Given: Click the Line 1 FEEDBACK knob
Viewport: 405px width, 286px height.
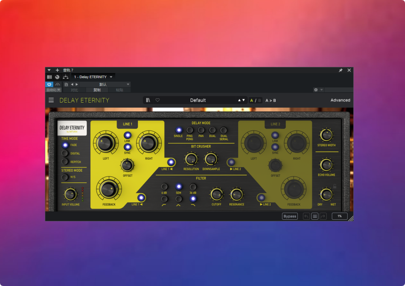Looking at the screenshot, I should pyautogui.click(x=109, y=189).
